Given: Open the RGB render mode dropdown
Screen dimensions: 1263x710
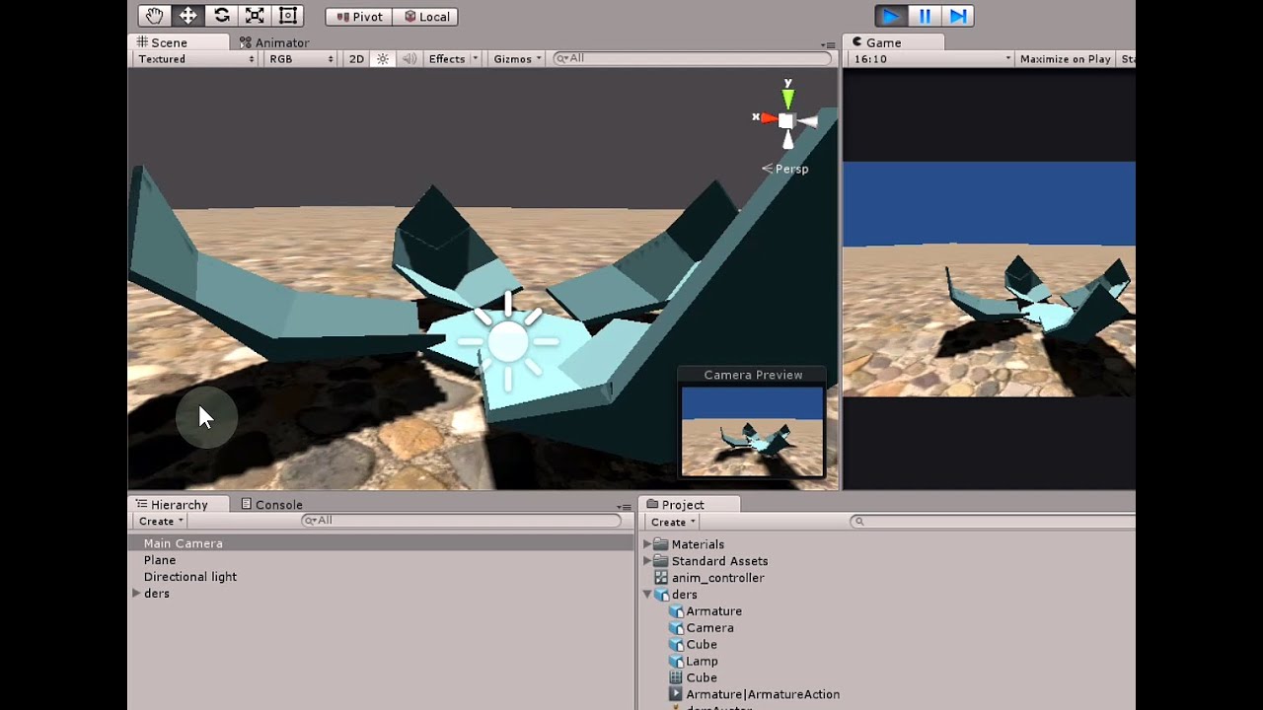Looking at the screenshot, I should 302,59.
